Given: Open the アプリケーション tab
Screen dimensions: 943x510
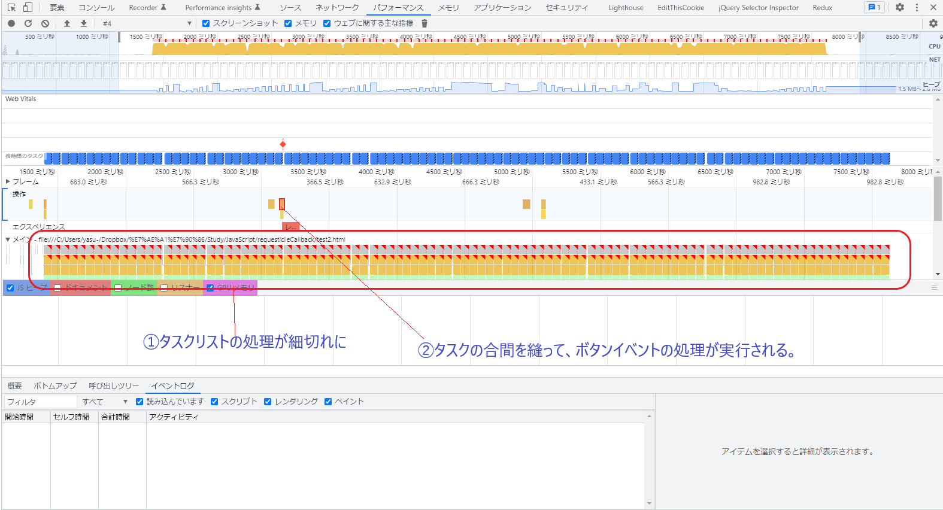Looking at the screenshot, I should 502,8.
